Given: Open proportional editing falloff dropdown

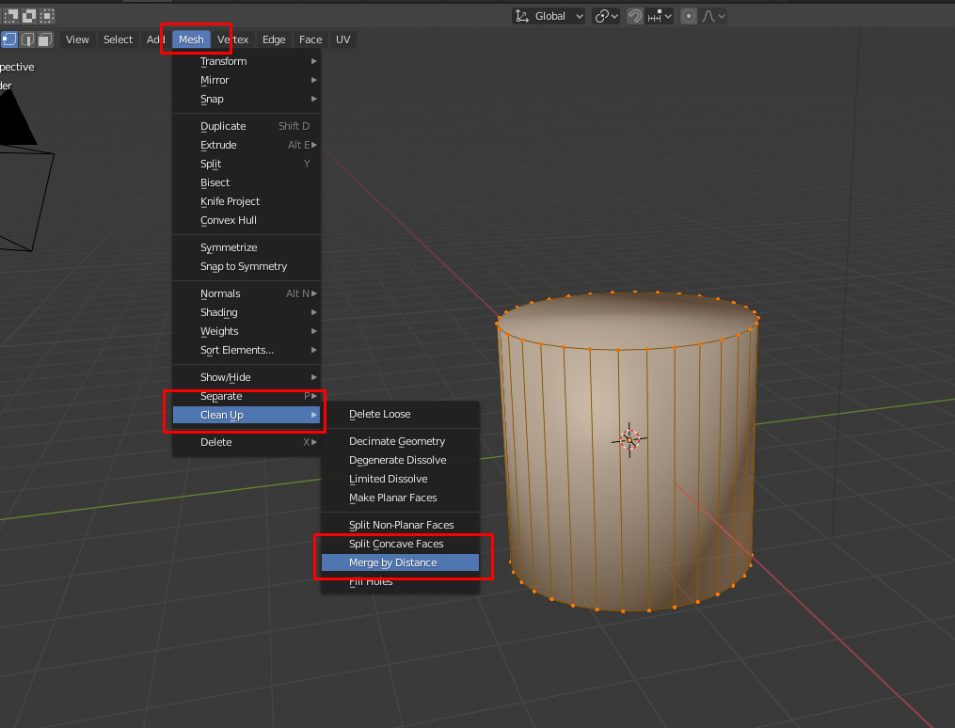Looking at the screenshot, I should coord(714,16).
